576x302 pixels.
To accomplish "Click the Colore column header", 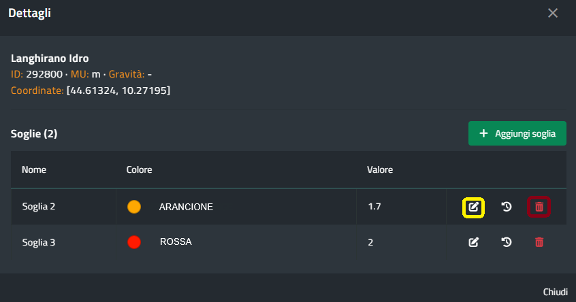I will pyautogui.click(x=139, y=169).
